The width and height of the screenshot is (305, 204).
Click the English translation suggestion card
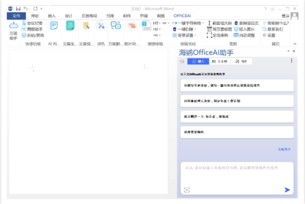tap(237, 117)
